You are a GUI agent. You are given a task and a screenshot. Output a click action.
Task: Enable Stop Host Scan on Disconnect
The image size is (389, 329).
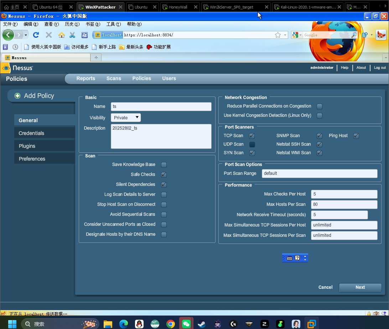pyautogui.click(x=164, y=204)
